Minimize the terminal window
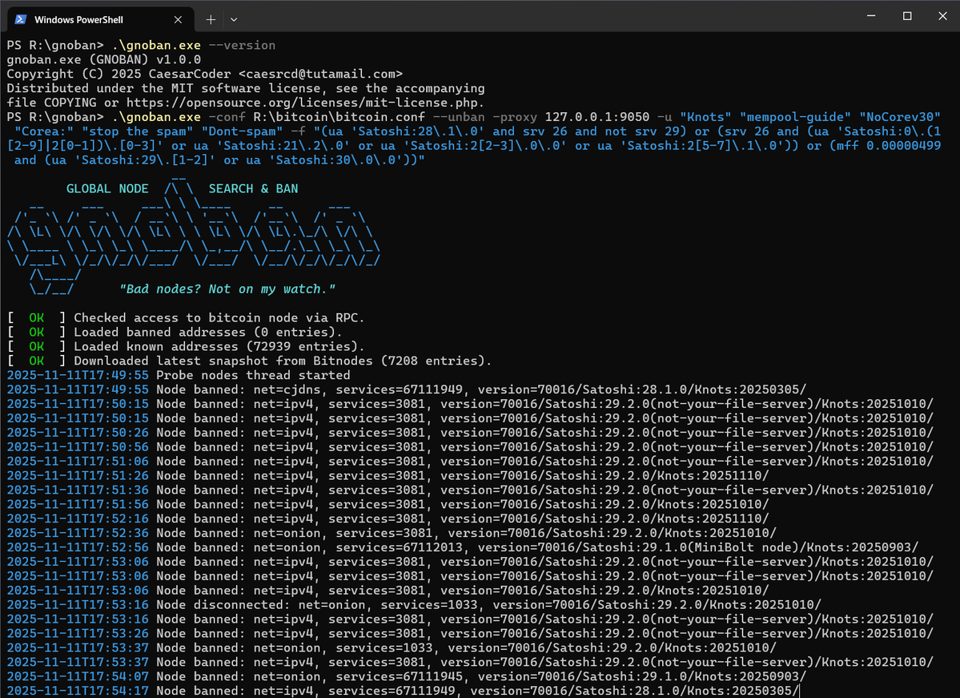The height and width of the screenshot is (698, 960). (871, 16)
